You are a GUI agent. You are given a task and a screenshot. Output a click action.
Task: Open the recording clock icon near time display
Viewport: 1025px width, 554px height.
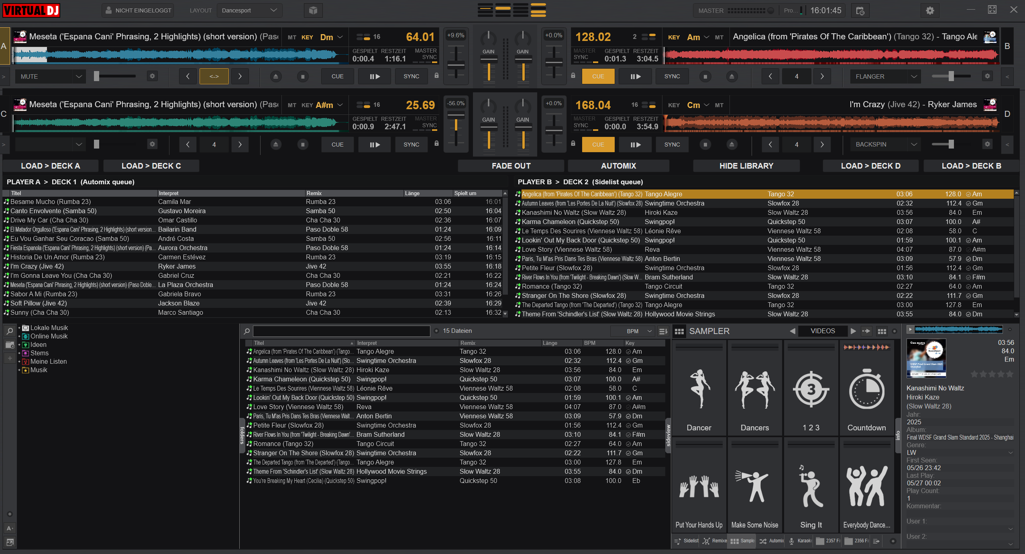click(x=860, y=11)
